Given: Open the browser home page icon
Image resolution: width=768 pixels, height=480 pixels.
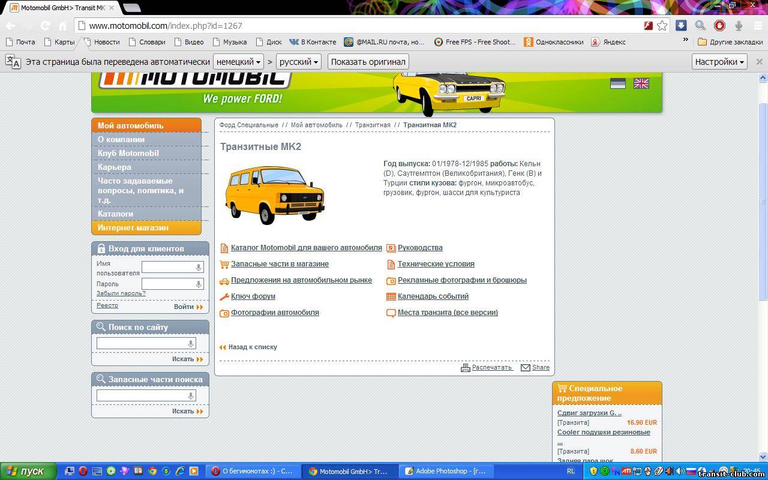Looking at the screenshot, I should point(62,26).
